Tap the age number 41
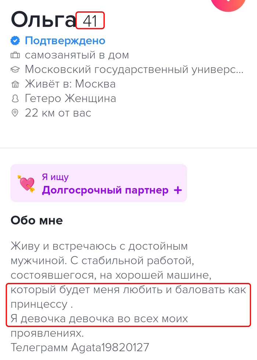This screenshot has width=257, height=360. 90,21
